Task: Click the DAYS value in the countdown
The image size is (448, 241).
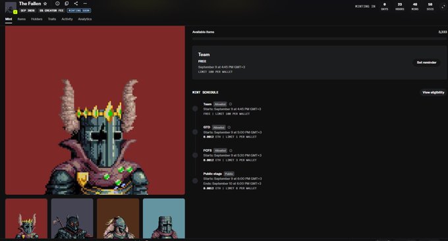Action: (x=385, y=5)
